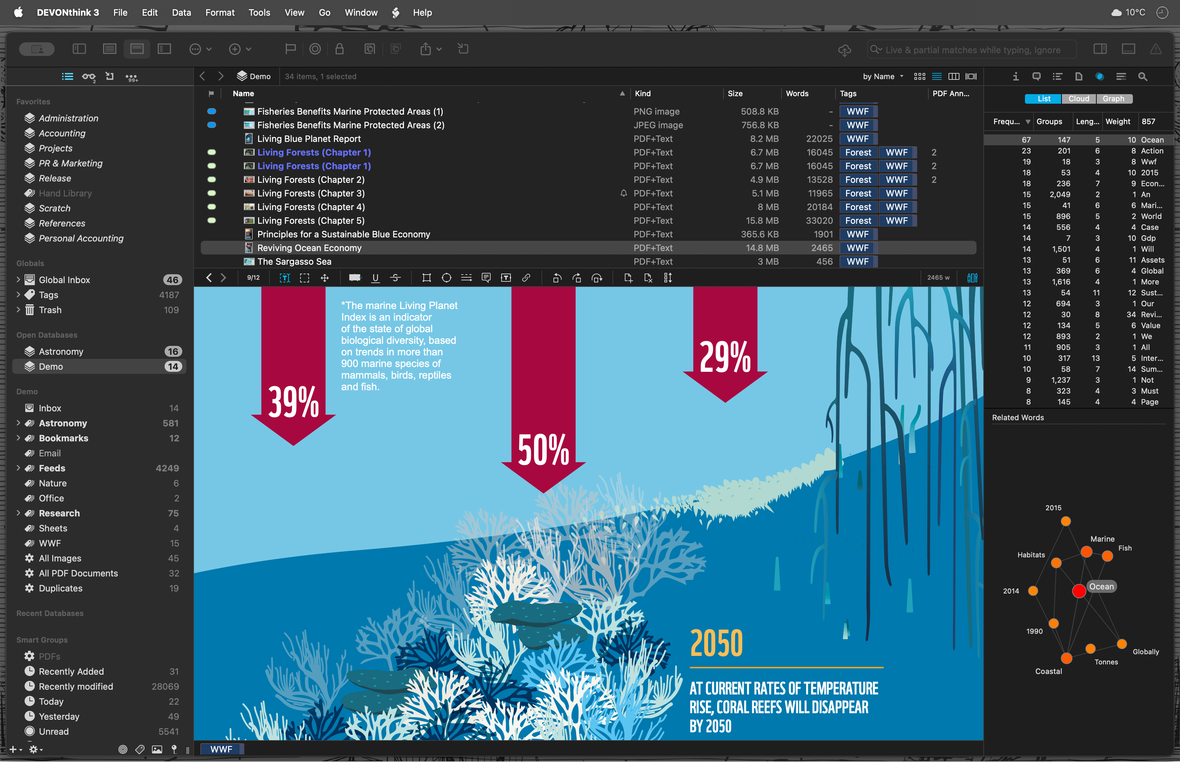Expand the Astronomy group under Demo
Viewport: 1180px width, 762px height.
click(x=18, y=423)
